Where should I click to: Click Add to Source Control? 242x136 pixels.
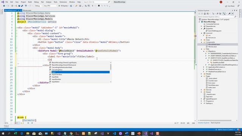coord(225,130)
